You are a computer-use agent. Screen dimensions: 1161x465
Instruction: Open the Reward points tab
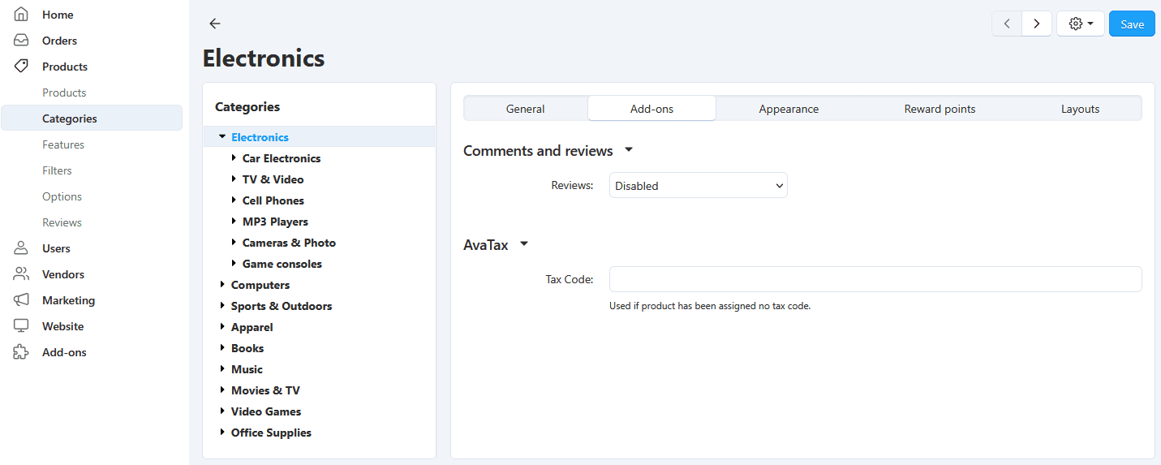point(940,109)
